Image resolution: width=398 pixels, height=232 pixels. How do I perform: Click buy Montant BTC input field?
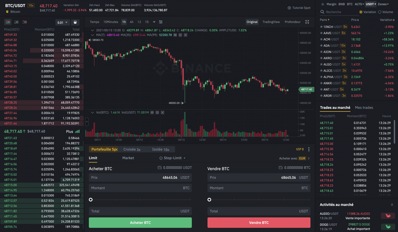140,188
